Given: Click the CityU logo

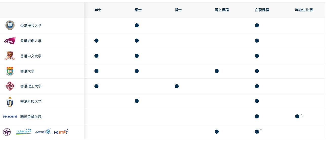Looking at the screenshot, I should (10, 41).
